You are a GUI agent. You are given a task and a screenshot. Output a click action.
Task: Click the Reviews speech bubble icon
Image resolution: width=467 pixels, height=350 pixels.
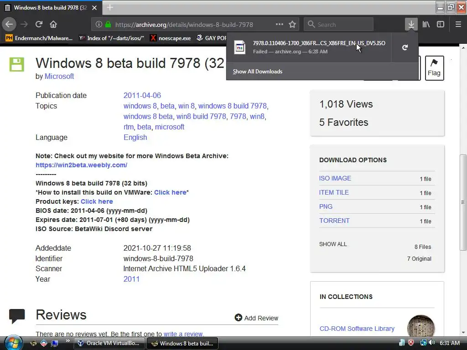click(x=17, y=316)
